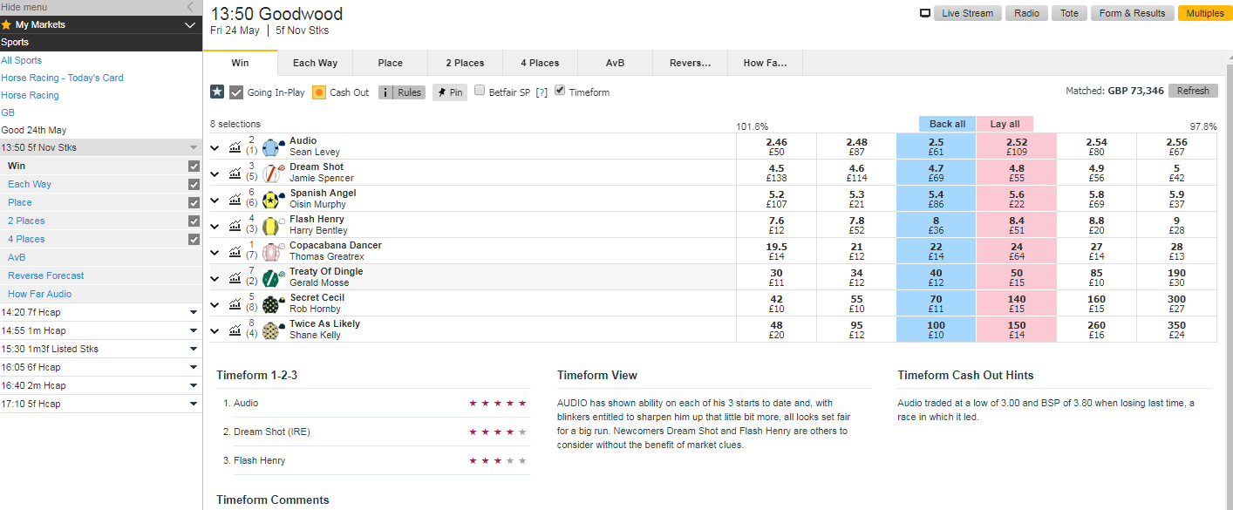Back Audio at 2.5 blue price cell
1233x510 pixels.
(936, 146)
